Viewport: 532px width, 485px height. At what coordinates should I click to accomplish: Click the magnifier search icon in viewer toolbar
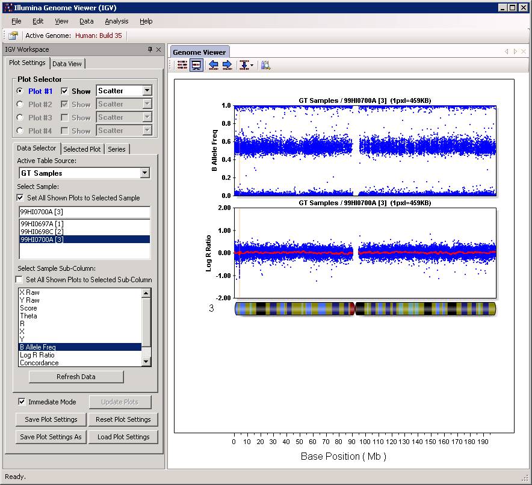pos(265,65)
